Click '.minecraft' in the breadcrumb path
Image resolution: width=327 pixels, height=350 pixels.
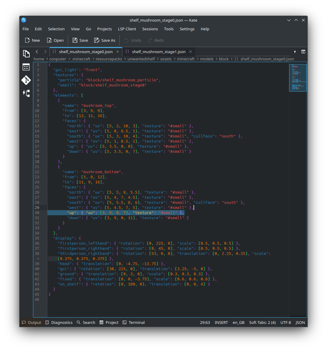tap(81, 59)
